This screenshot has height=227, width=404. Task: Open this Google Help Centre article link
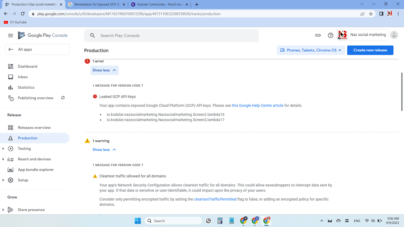pyautogui.click(x=257, y=105)
